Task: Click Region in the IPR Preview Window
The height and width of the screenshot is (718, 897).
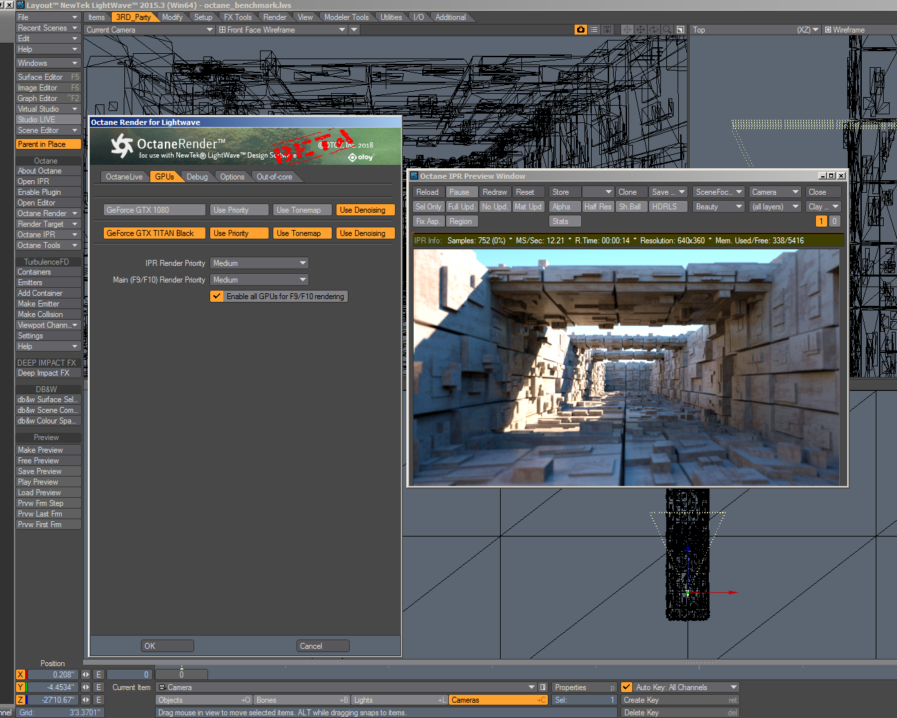Action: point(460,221)
